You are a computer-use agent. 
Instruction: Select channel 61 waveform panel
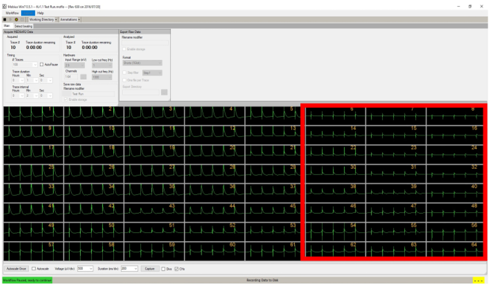click(x=273, y=251)
